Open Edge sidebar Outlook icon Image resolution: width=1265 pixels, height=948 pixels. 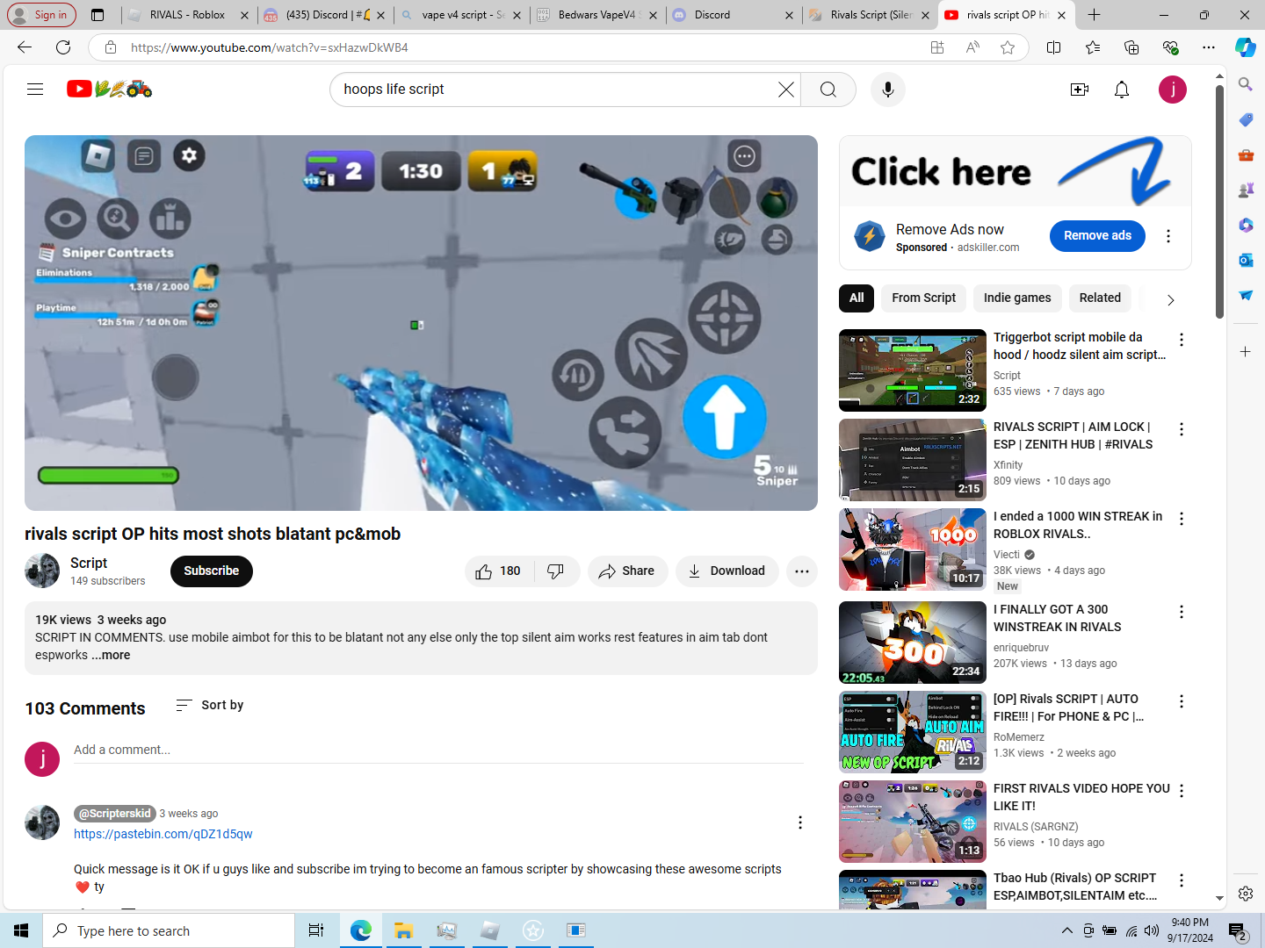(x=1246, y=260)
